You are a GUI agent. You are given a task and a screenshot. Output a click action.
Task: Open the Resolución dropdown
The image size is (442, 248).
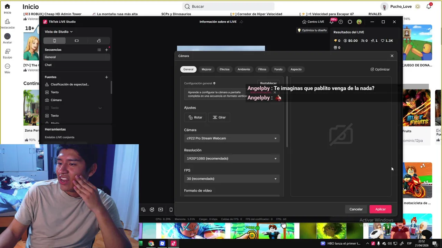tap(232, 158)
